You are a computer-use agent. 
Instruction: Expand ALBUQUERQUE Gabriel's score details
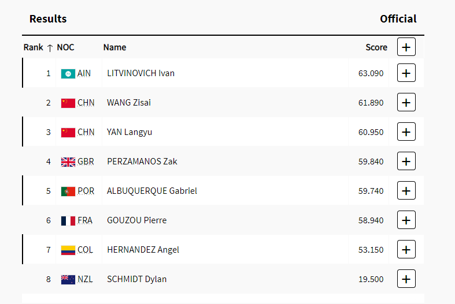point(406,190)
